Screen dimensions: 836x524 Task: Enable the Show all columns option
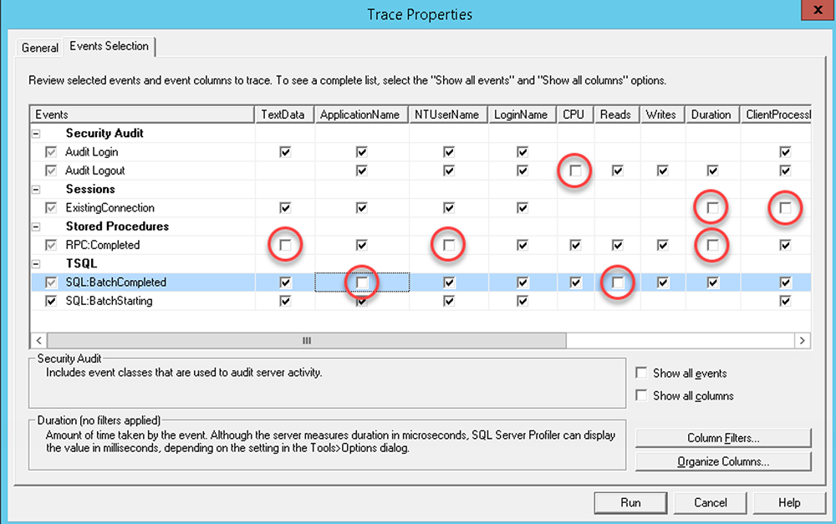tap(640, 395)
